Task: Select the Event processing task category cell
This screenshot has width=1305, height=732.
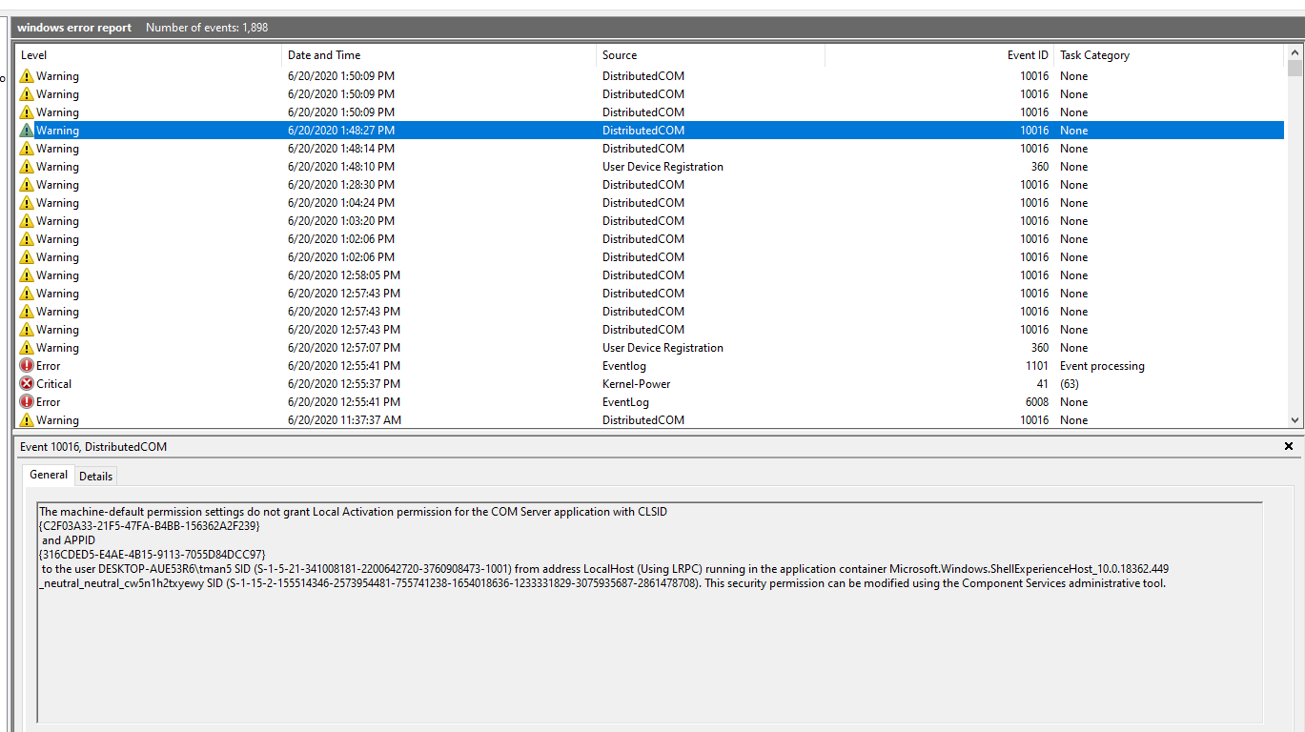Action: (x=1102, y=366)
